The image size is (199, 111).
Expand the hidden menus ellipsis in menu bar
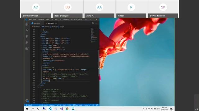click(x=60, y=20)
